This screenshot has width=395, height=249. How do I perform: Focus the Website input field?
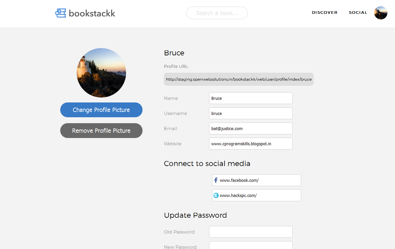(250, 144)
